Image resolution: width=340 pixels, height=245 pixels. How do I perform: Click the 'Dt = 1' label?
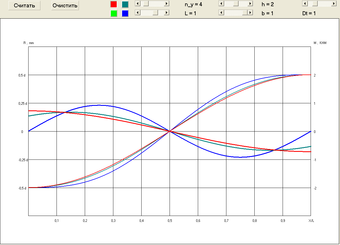pos(309,14)
